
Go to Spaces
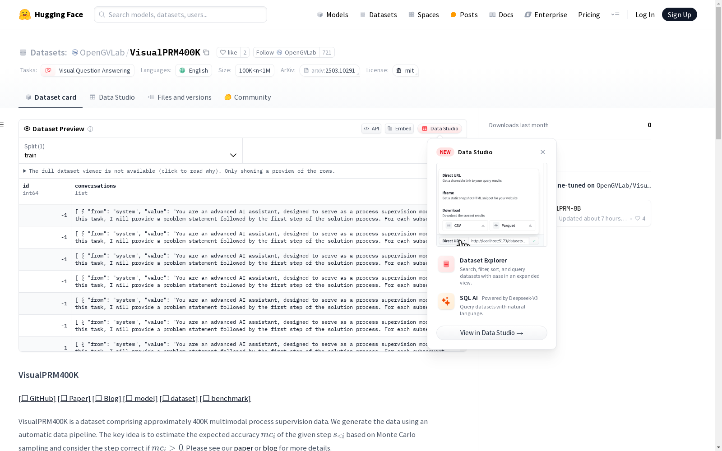pyautogui.click(x=423, y=14)
